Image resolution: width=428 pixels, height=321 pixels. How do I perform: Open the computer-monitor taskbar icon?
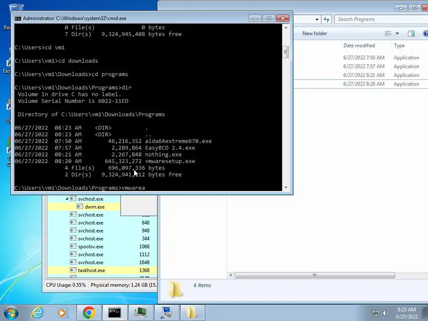coord(166,313)
